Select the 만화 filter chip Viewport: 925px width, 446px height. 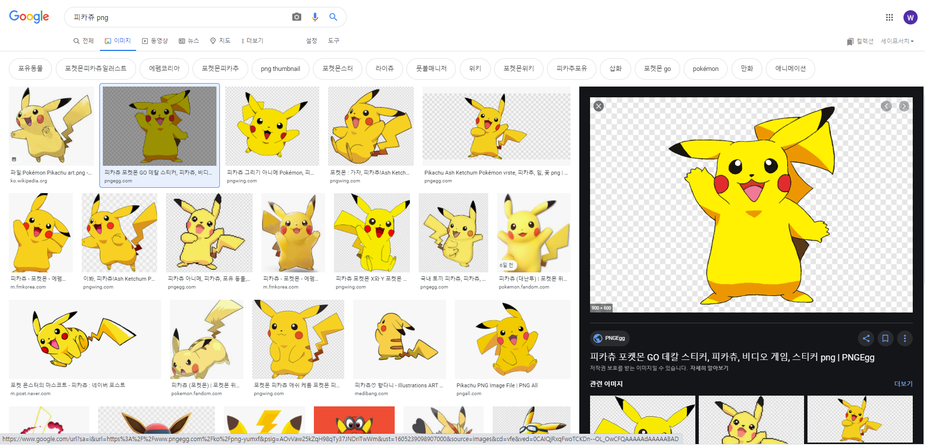click(747, 68)
